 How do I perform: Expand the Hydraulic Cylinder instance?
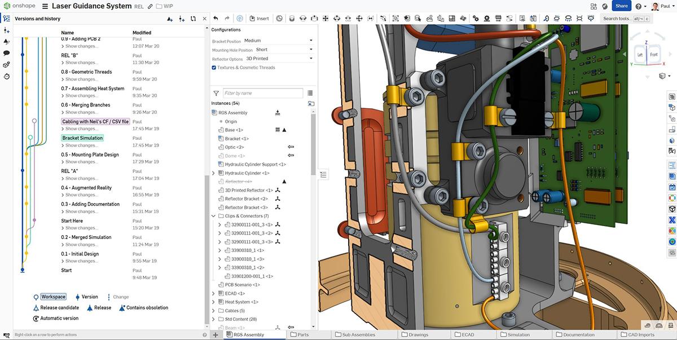click(x=213, y=173)
